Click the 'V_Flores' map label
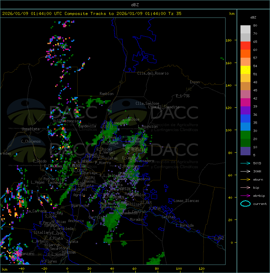 pos(49,262)
